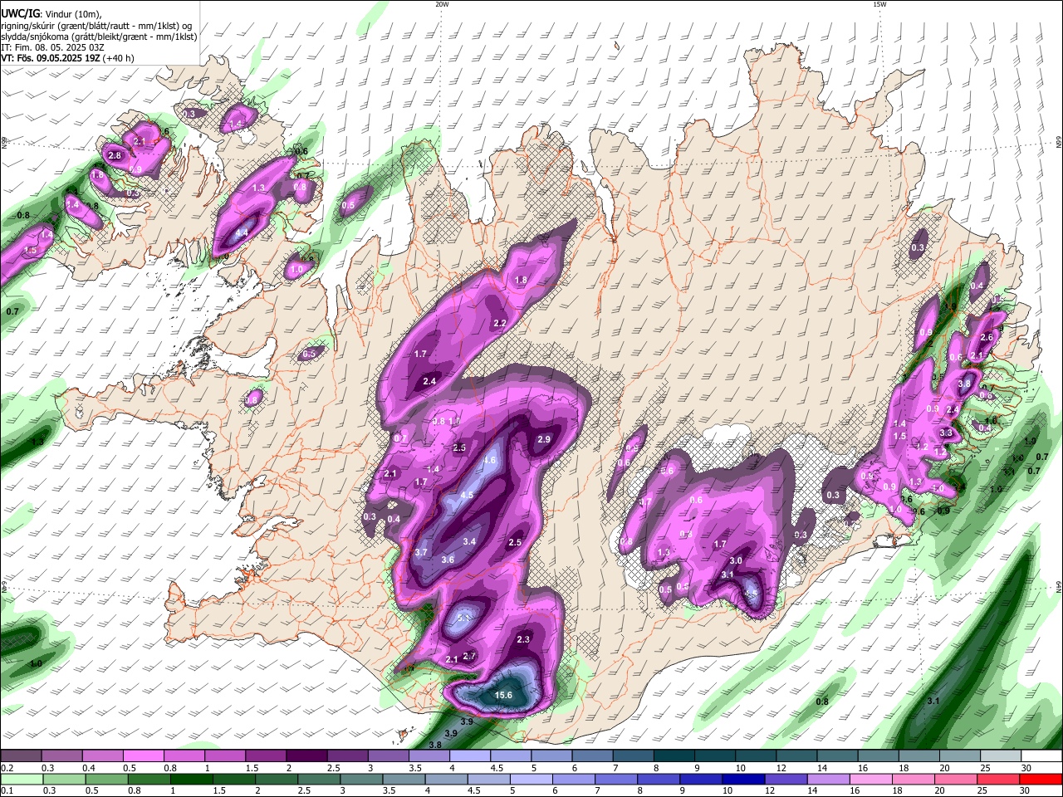Click the 3.4 value on the map

[469, 542]
